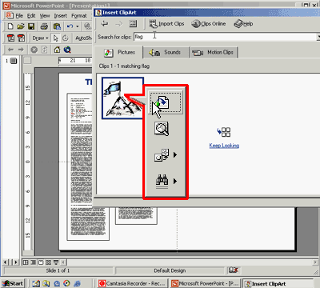Click the Print icon in PowerPoint toolbar
Image resolution: width=320 pixels, height=288 pixels.
click(44, 26)
